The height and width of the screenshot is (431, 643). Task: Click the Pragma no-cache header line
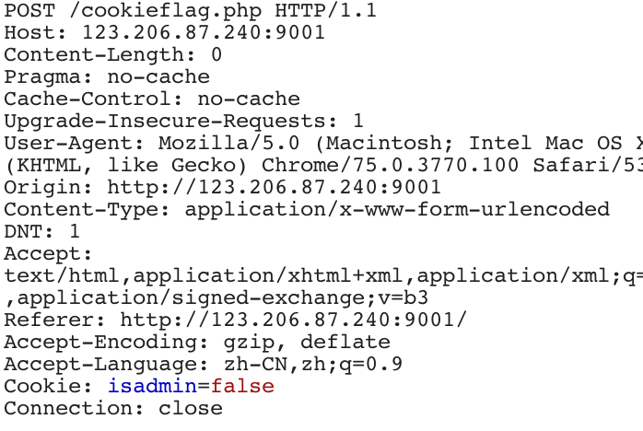(x=107, y=77)
